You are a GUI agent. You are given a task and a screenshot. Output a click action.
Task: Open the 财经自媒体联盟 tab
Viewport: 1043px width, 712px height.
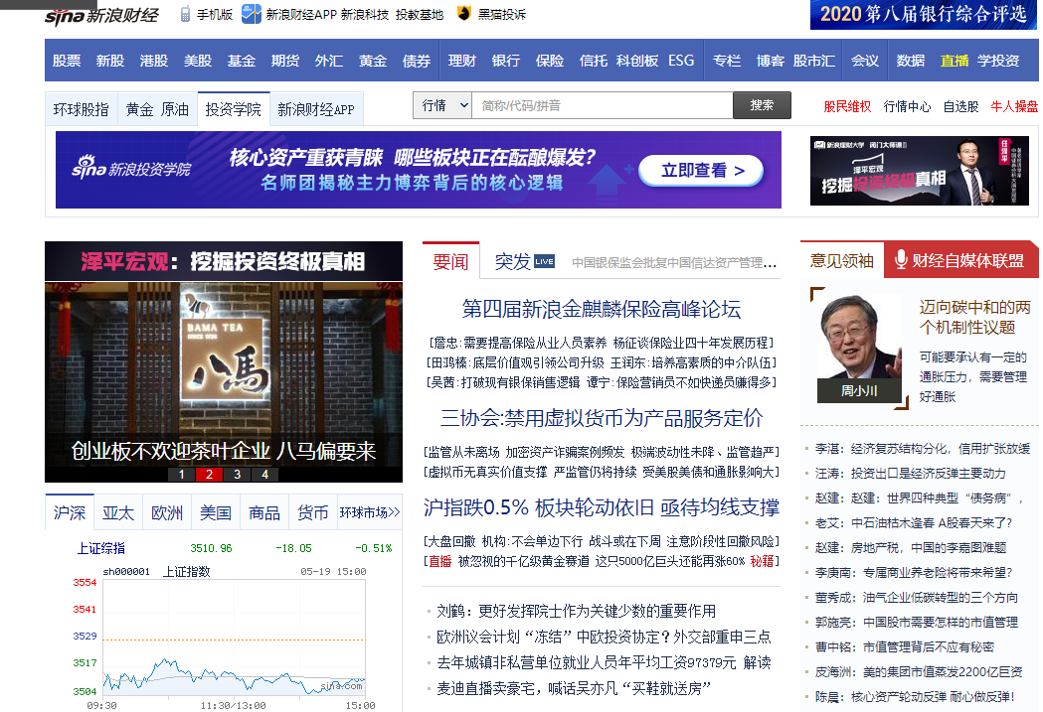[x=961, y=260]
